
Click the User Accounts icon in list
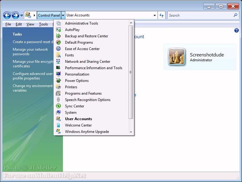point(58,119)
